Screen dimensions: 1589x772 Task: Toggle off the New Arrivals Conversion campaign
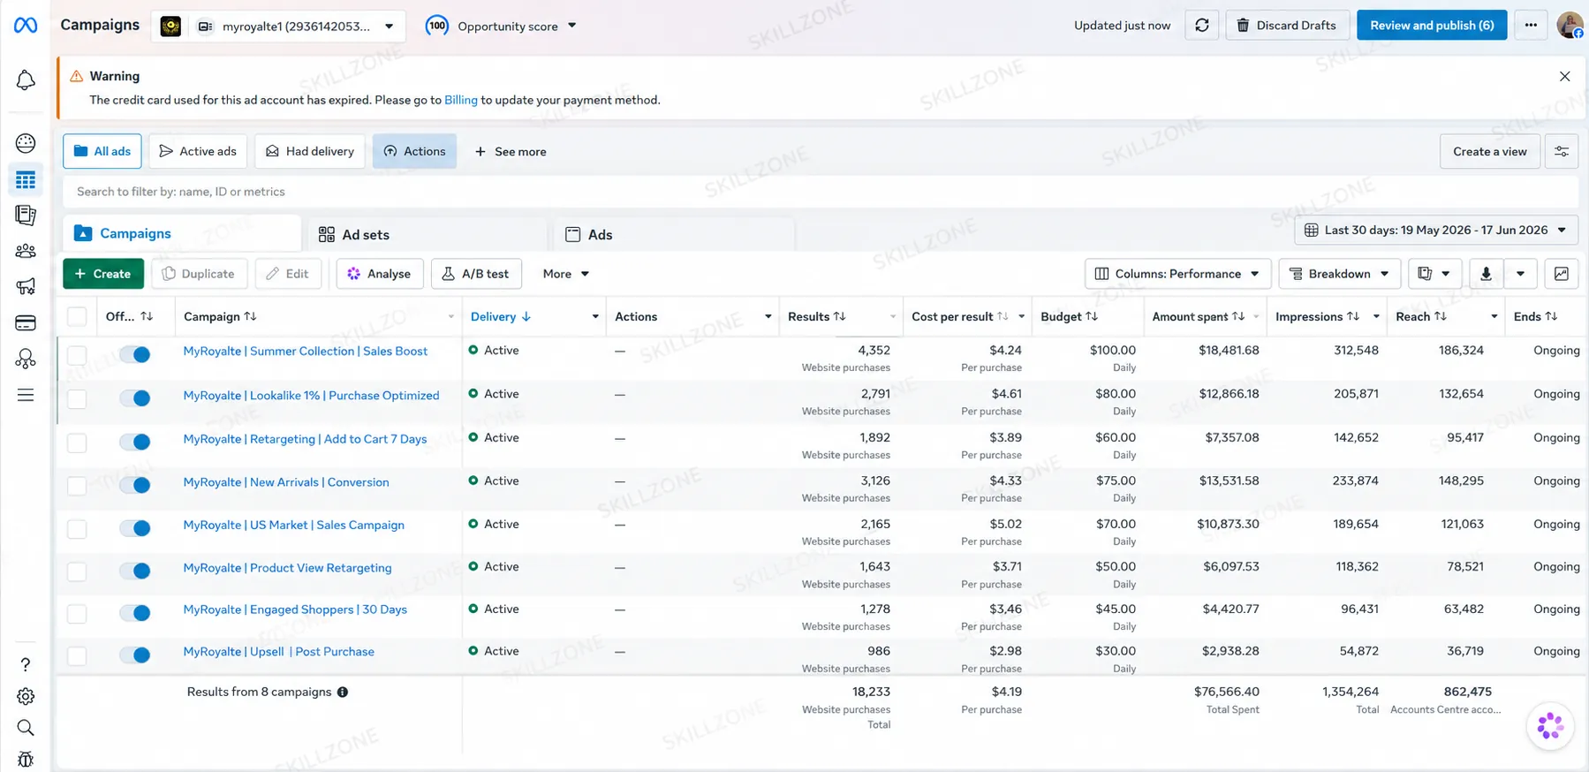[135, 485]
